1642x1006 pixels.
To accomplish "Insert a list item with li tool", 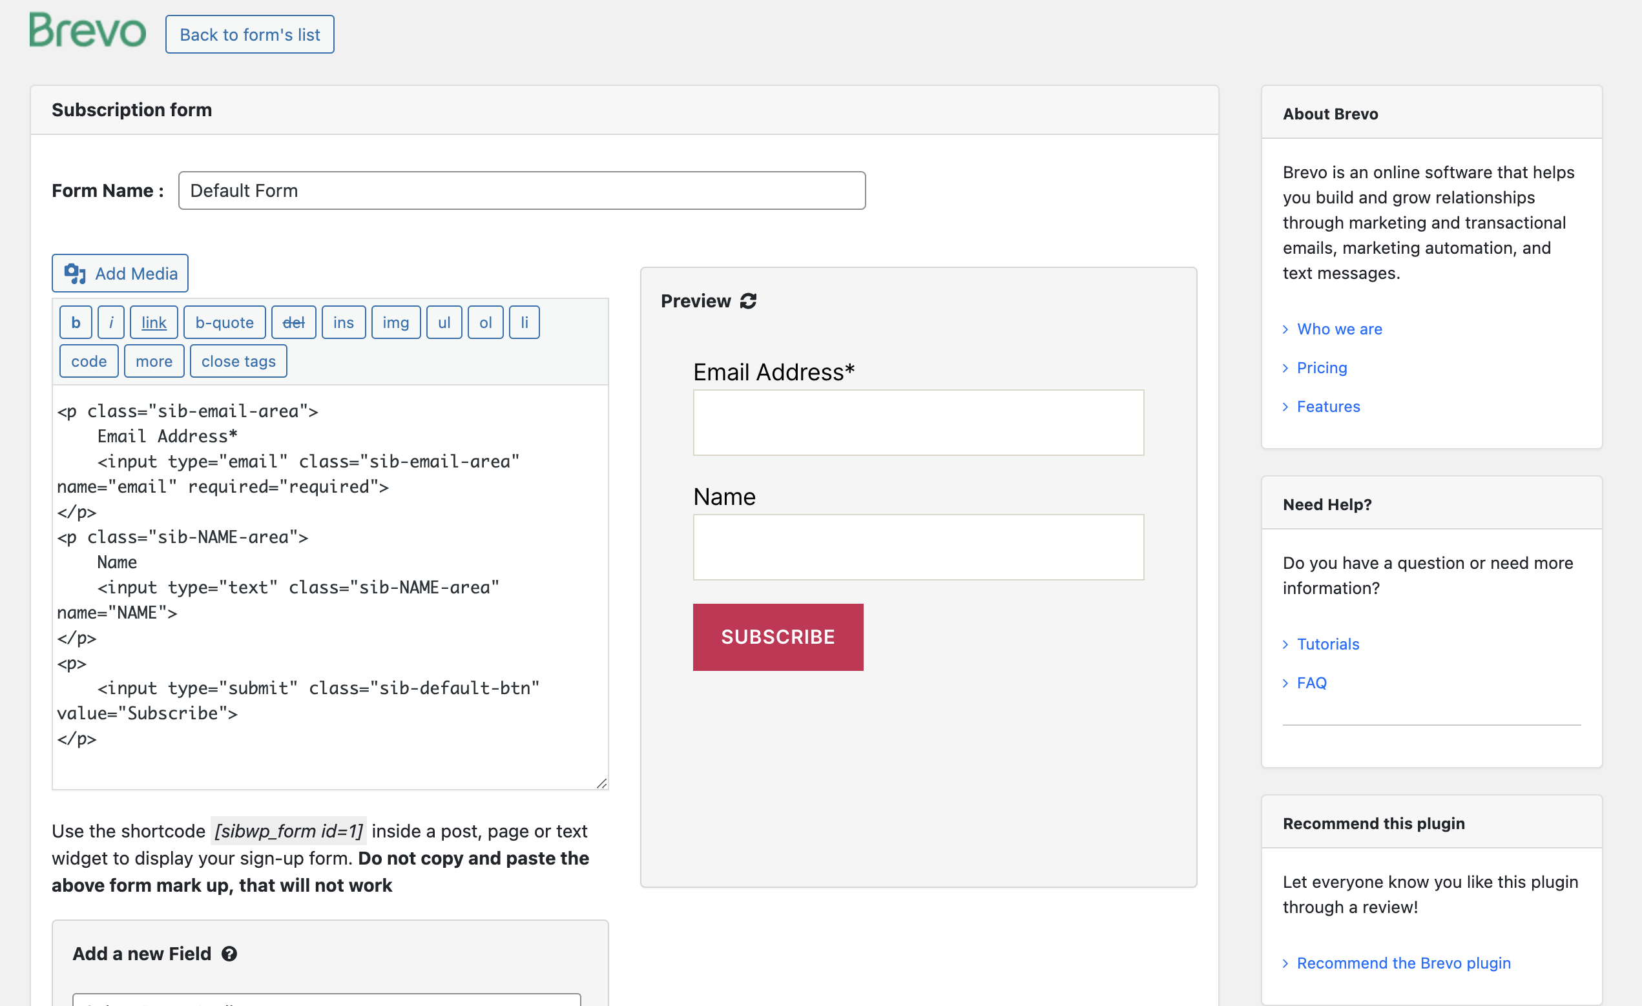I will tap(524, 322).
